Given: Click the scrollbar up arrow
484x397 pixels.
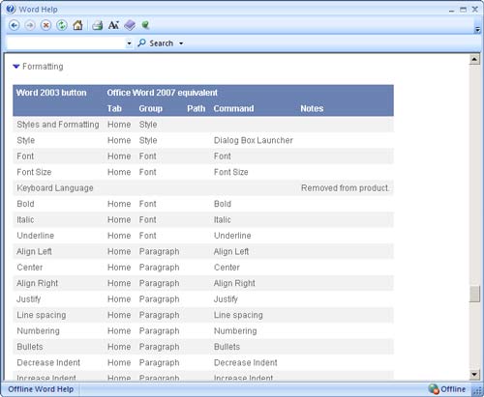Looking at the screenshot, I should click(474, 60).
